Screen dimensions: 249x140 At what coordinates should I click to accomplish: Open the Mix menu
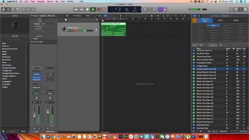tap(57, 1)
